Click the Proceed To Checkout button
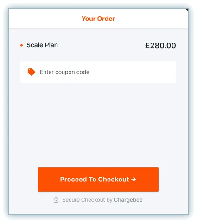197x223 pixels. pyautogui.click(x=98, y=180)
